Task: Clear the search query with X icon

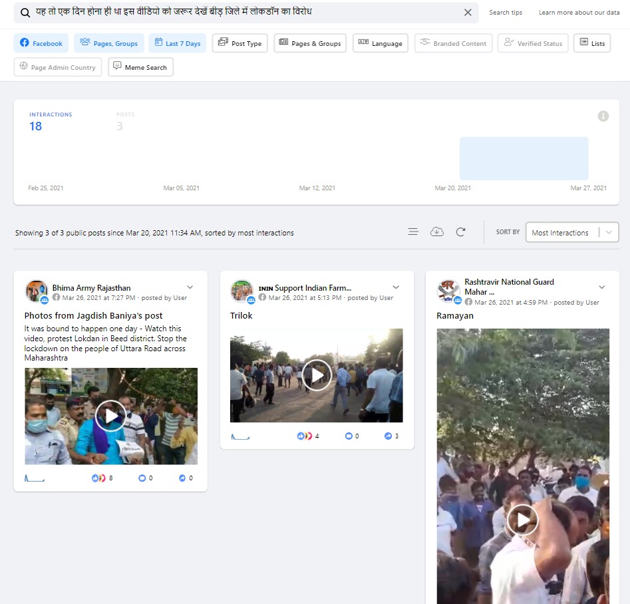Action: [468, 13]
